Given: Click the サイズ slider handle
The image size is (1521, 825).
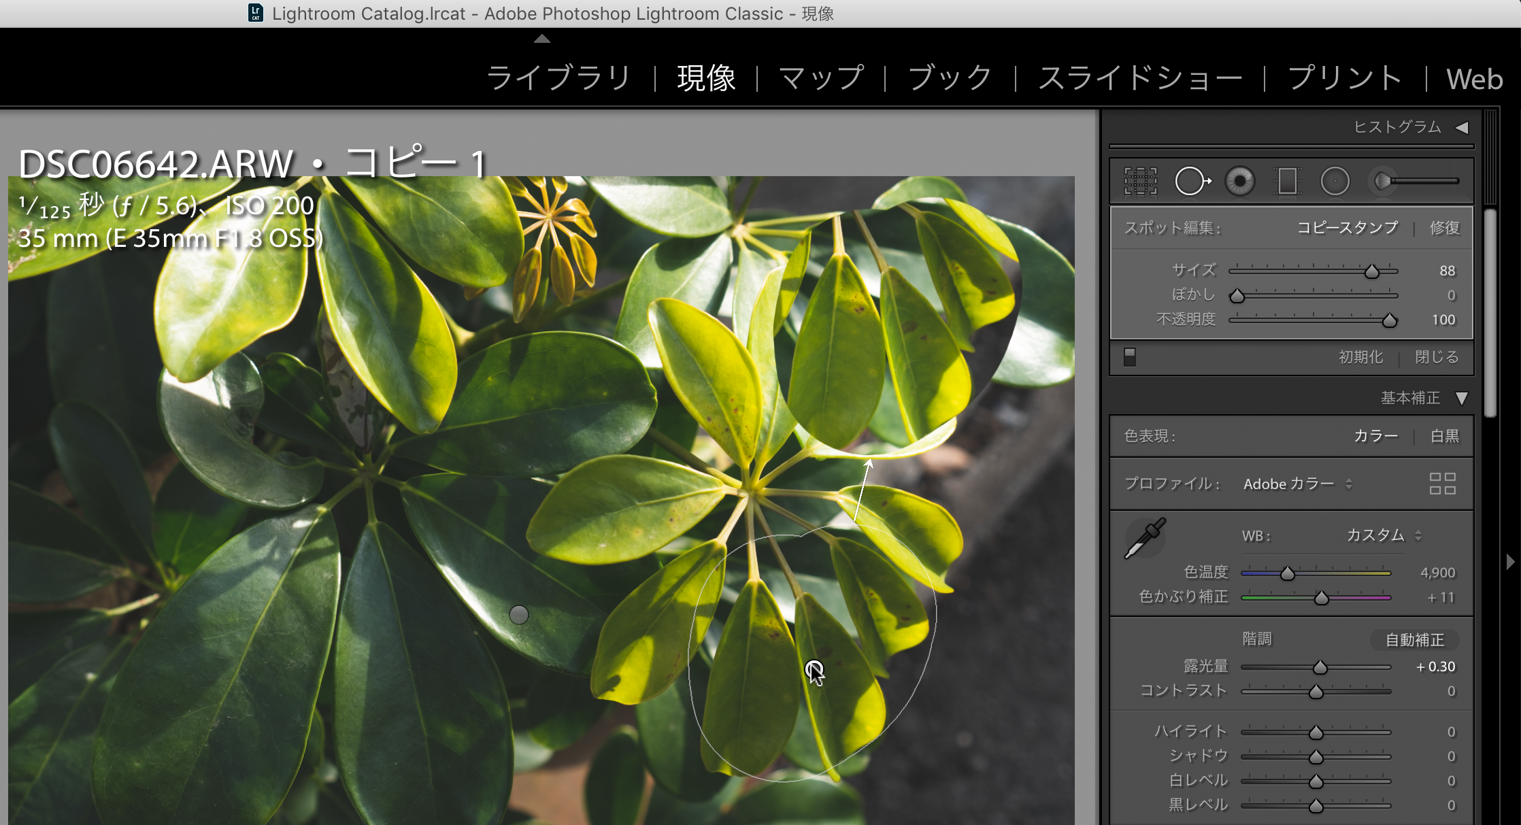Looking at the screenshot, I should [x=1372, y=271].
